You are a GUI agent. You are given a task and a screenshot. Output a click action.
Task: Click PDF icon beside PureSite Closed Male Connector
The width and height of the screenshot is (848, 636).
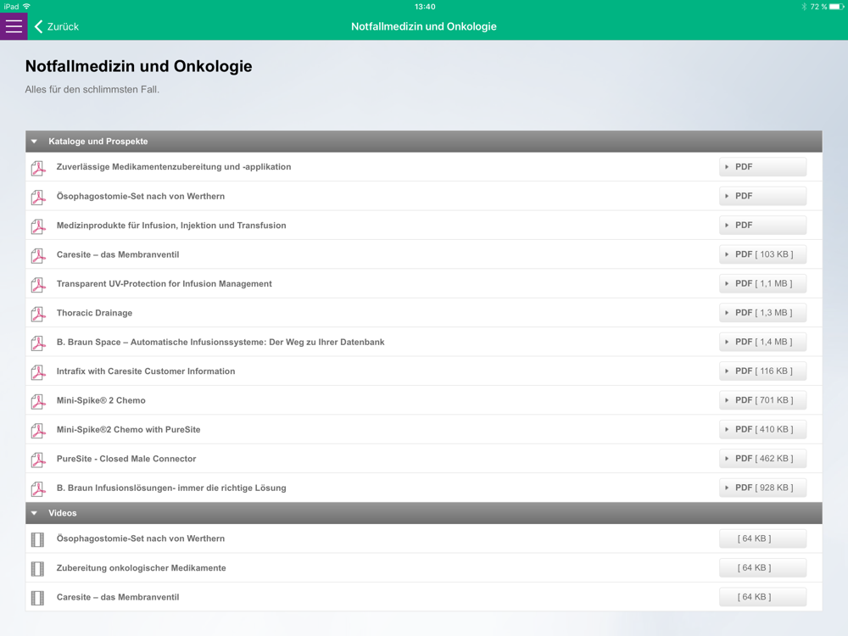(x=38, y=460)
